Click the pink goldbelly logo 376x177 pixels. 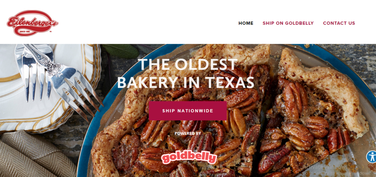[x=189, y=157]
